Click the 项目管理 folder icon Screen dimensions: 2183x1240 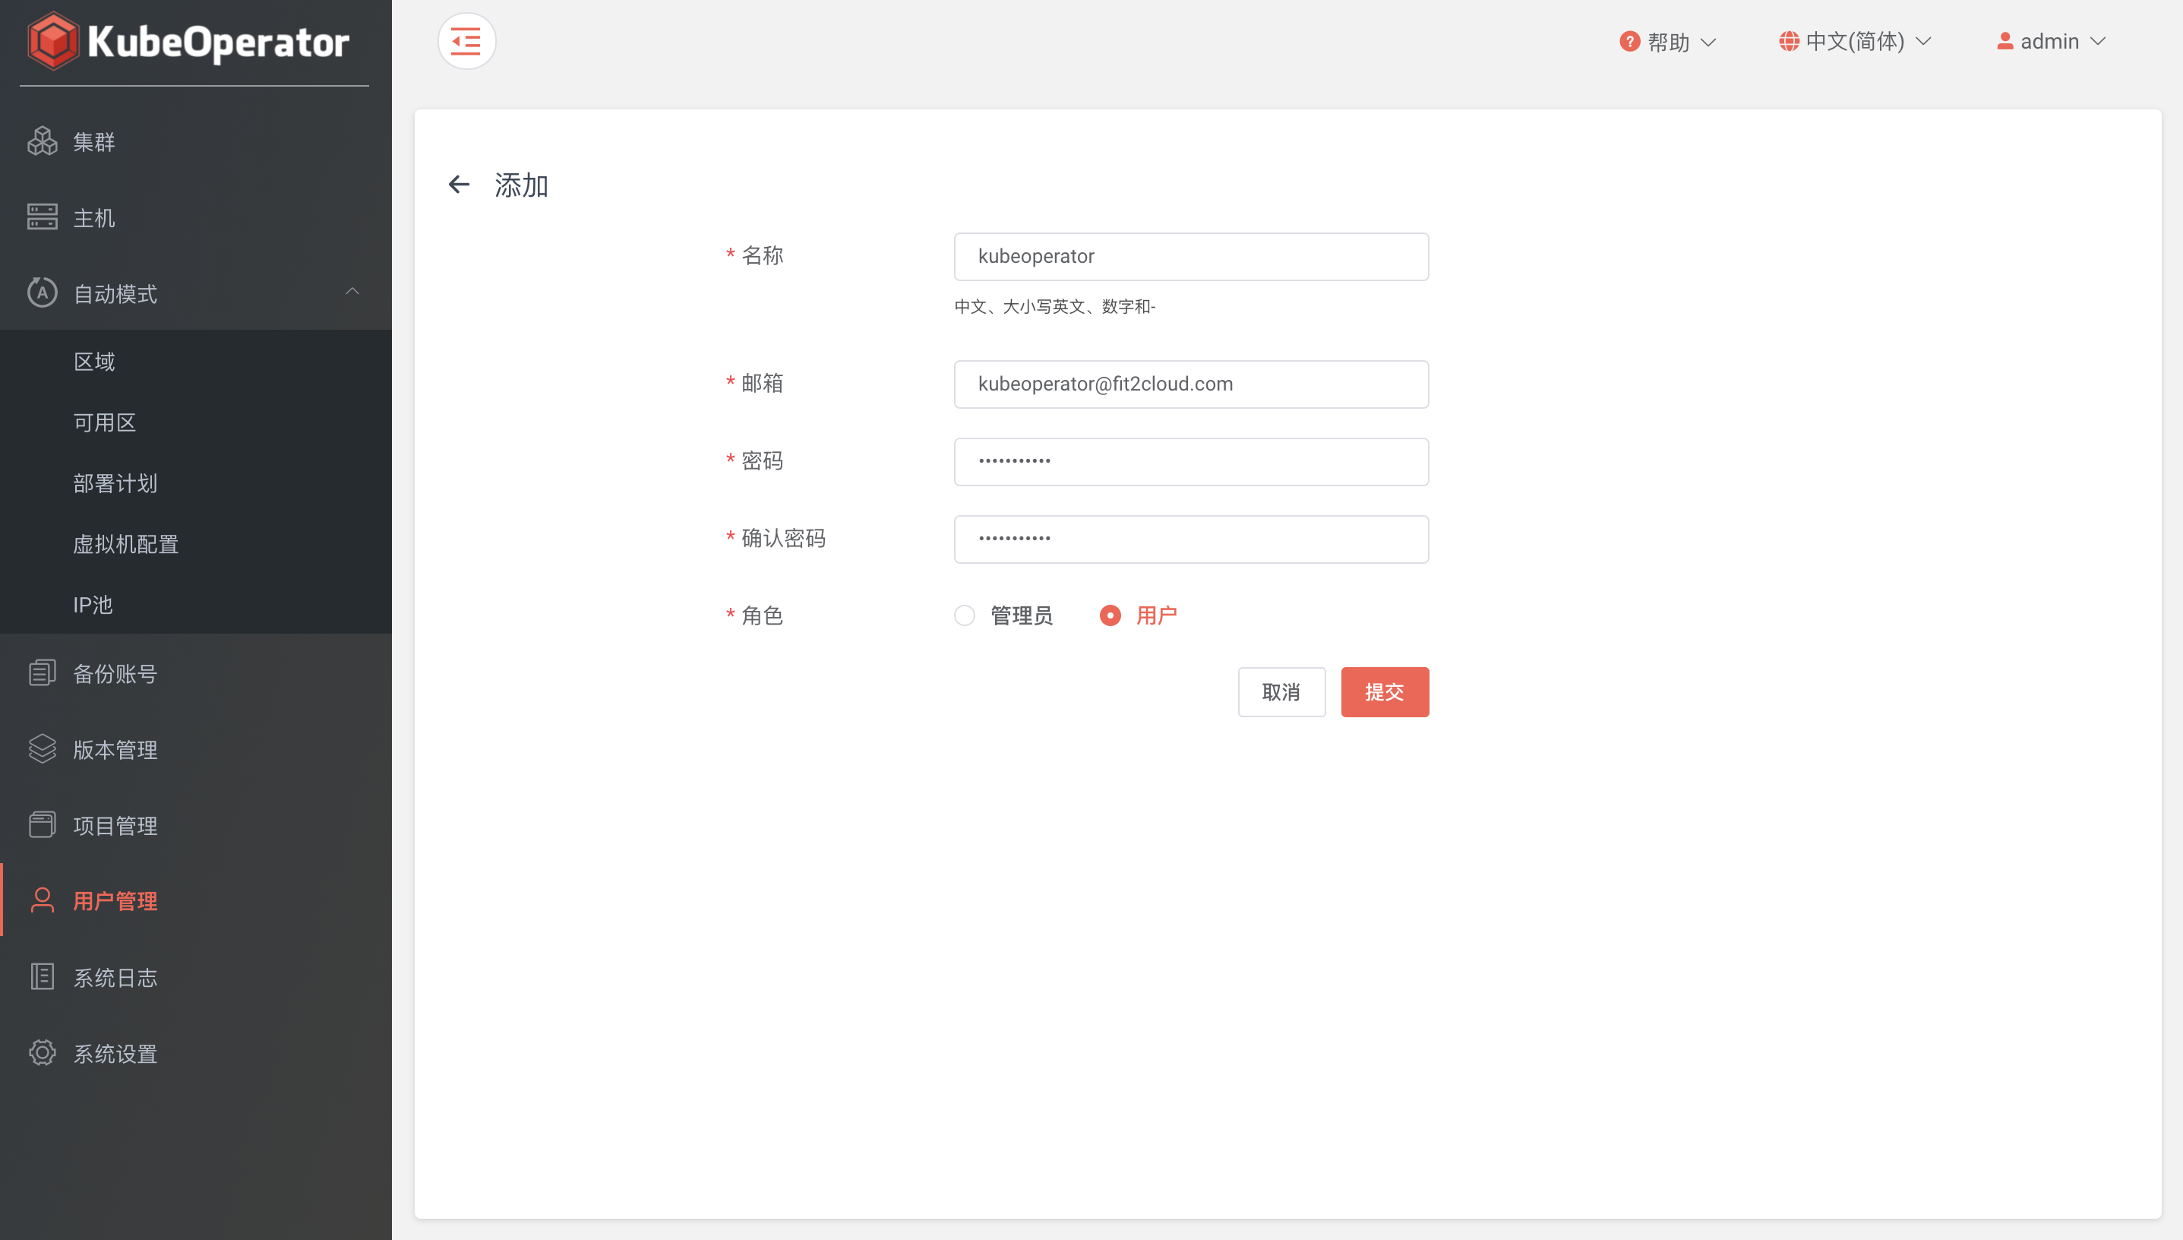42,824
